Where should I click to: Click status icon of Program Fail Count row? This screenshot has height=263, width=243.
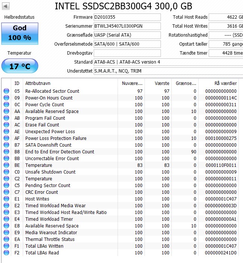6,118
